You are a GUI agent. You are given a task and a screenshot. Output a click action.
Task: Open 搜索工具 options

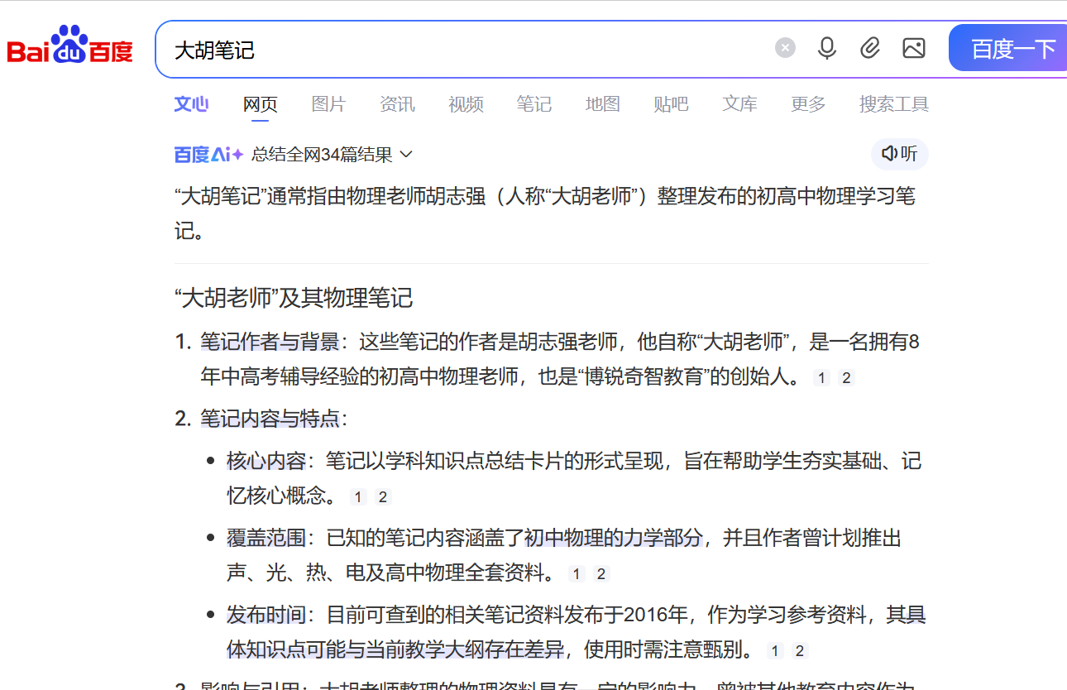coord(893,104)
